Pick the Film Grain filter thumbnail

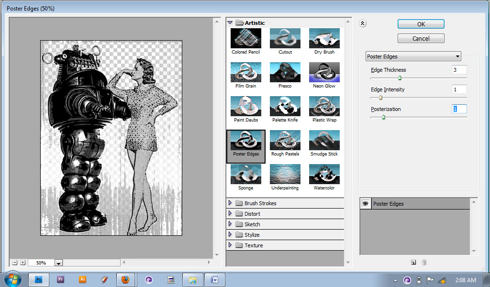click(x=246, y=72)
